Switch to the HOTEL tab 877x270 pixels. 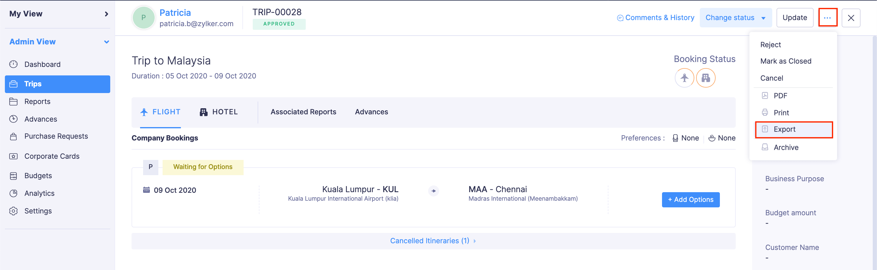pos(219,112)
